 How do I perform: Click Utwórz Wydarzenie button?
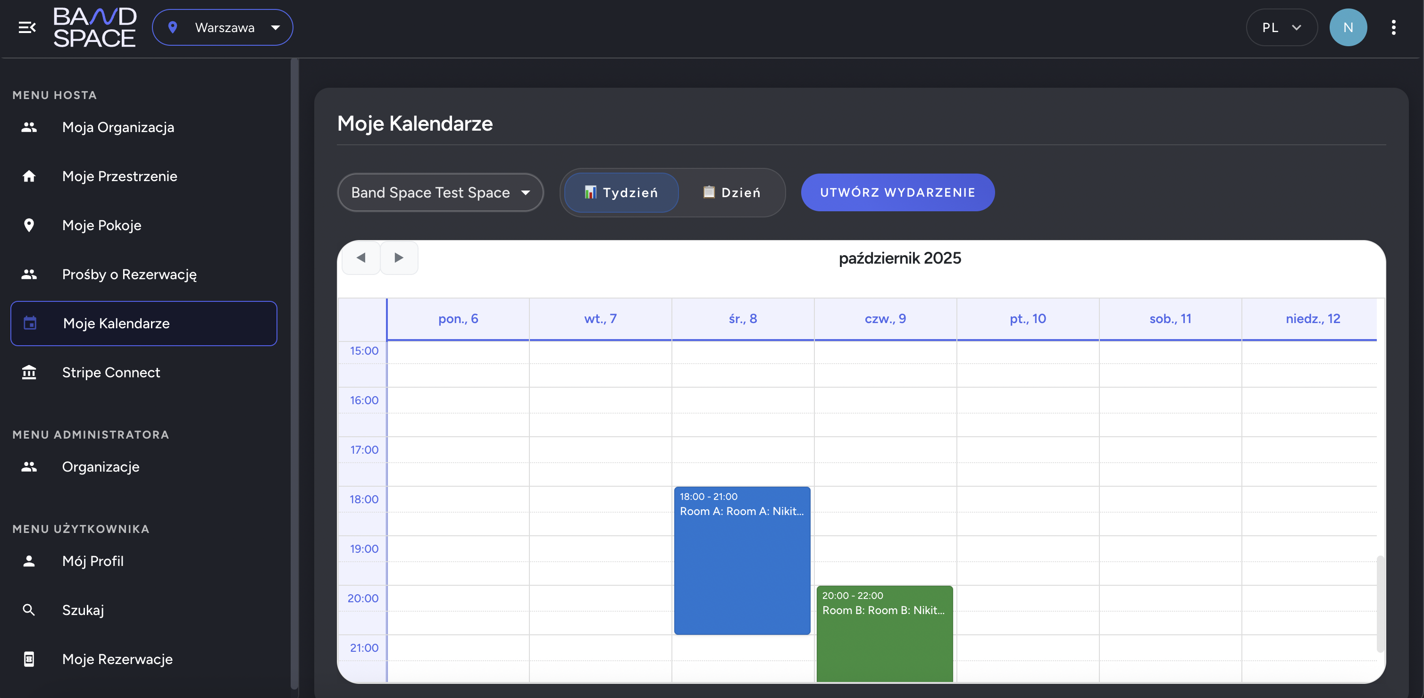(897, 192)
